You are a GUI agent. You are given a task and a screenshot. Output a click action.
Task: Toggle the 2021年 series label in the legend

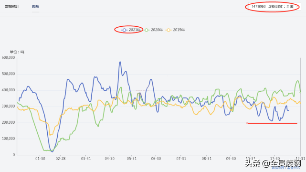135,30
